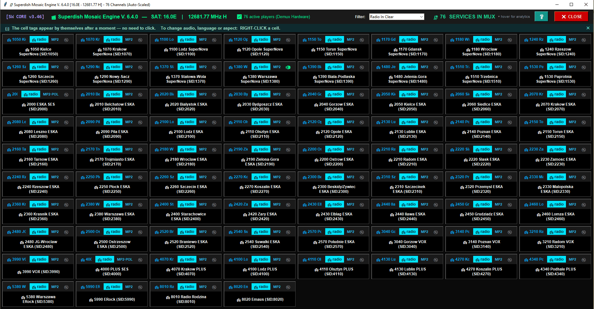The image size is (594, 309).
Task: Click the mute icon on 8020 Emaus cell
Action: click(x=288, y=287)
